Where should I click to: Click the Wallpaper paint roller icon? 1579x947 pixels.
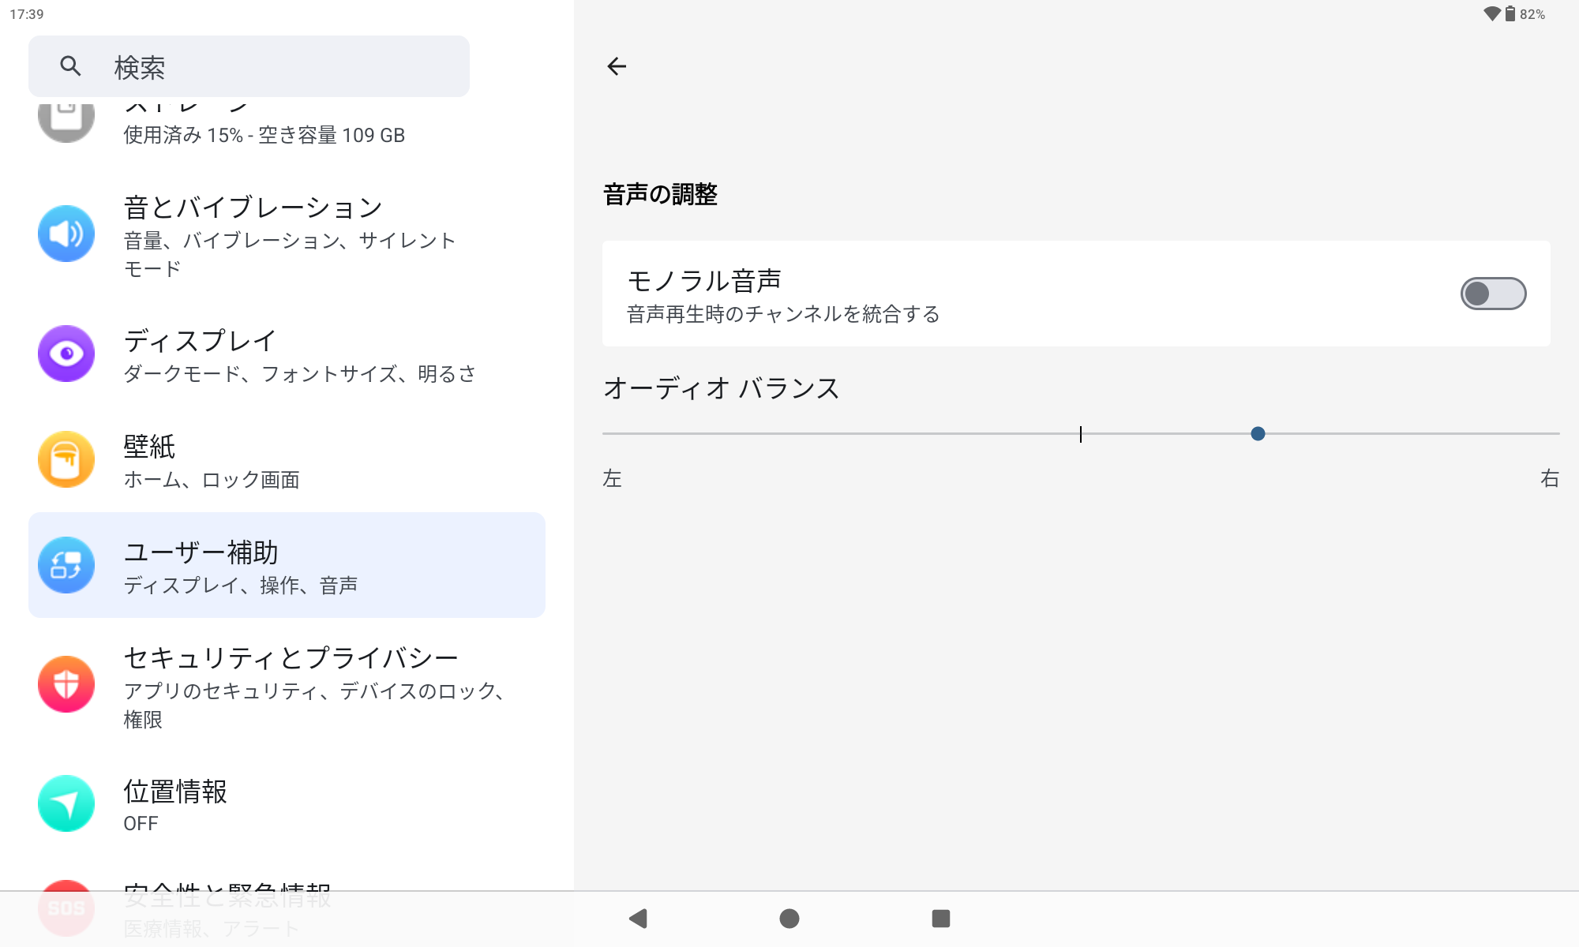click(66, 459)
